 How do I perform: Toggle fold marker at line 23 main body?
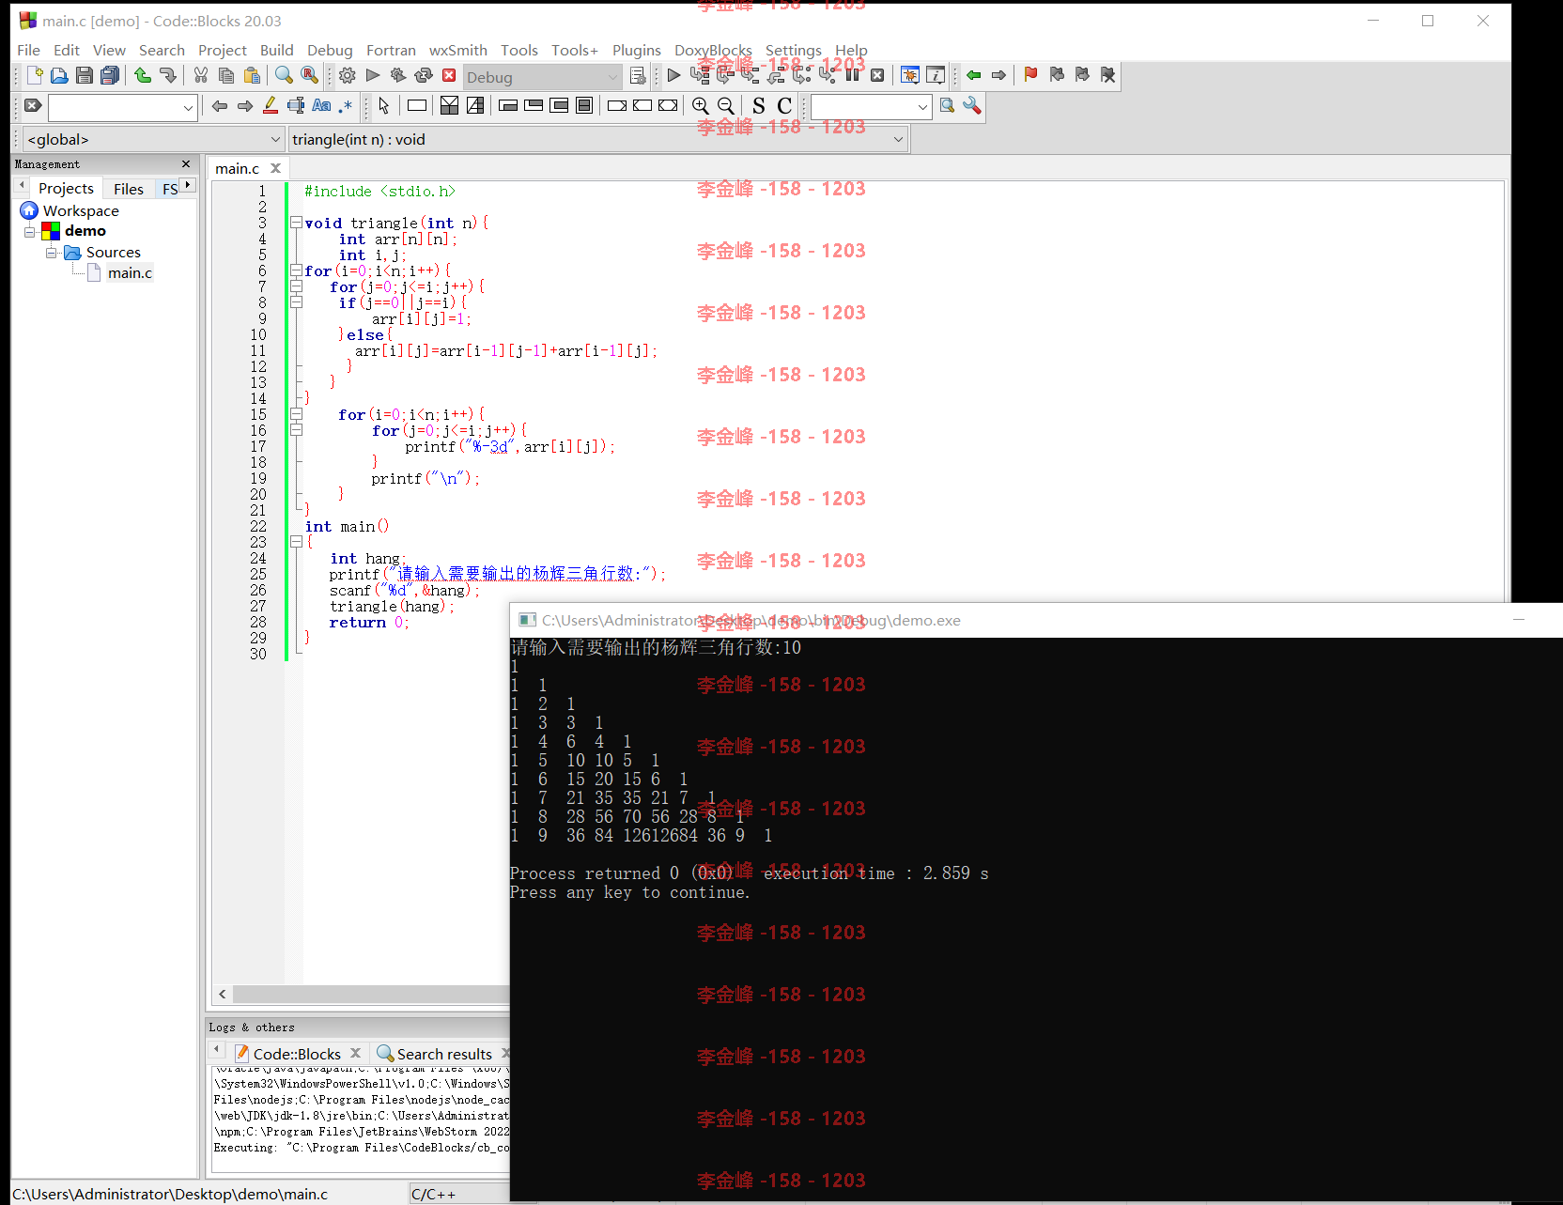(x=296, y=542)
